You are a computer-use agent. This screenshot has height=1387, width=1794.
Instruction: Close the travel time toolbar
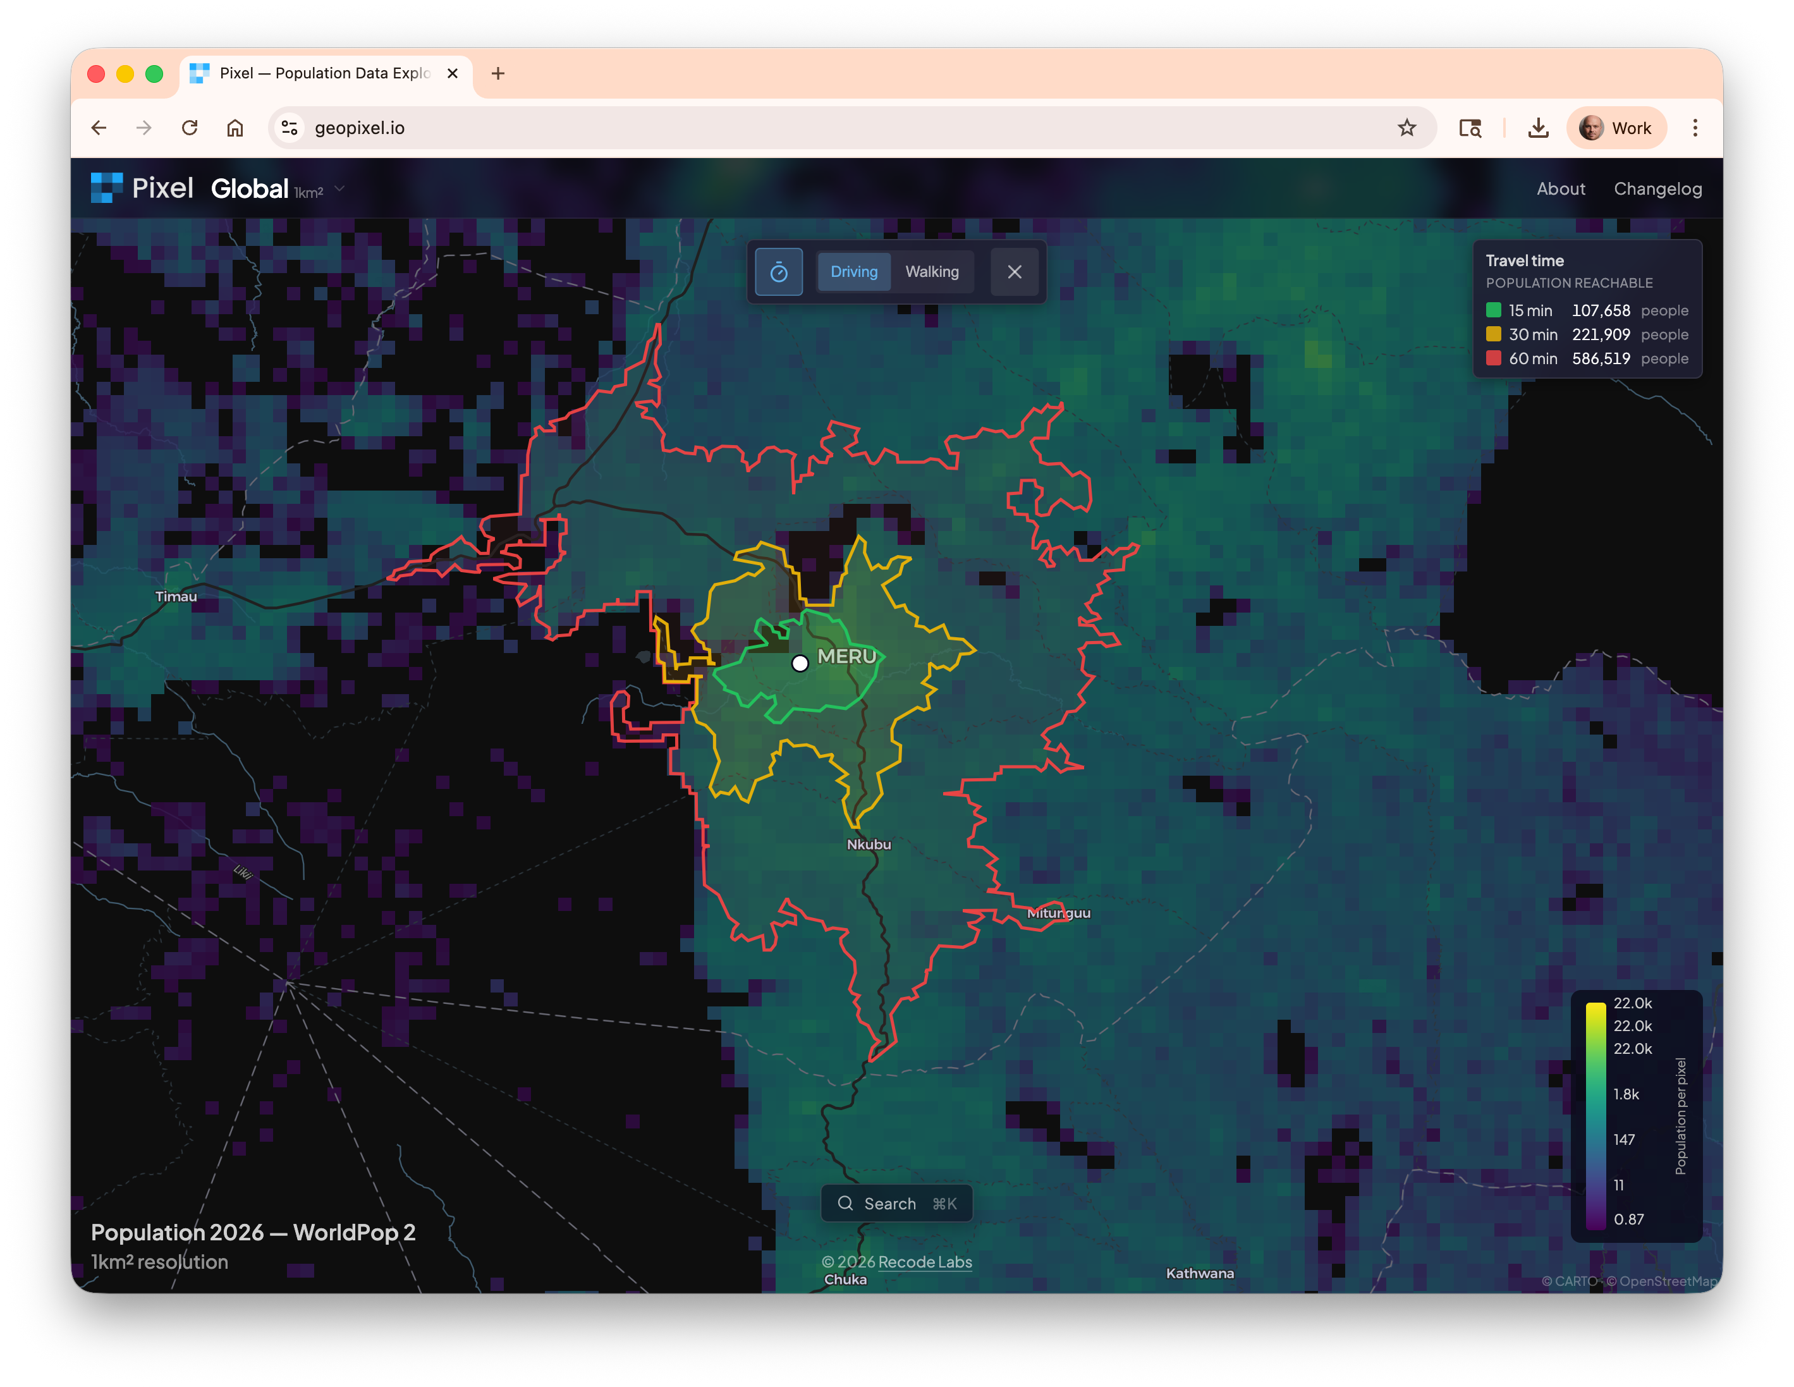point(1015,272)
